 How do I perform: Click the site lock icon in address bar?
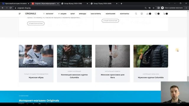15,8
